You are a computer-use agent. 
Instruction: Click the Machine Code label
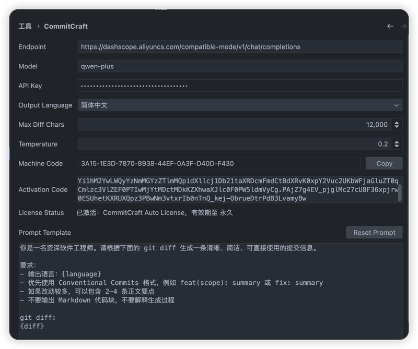(x=41, y=163)
